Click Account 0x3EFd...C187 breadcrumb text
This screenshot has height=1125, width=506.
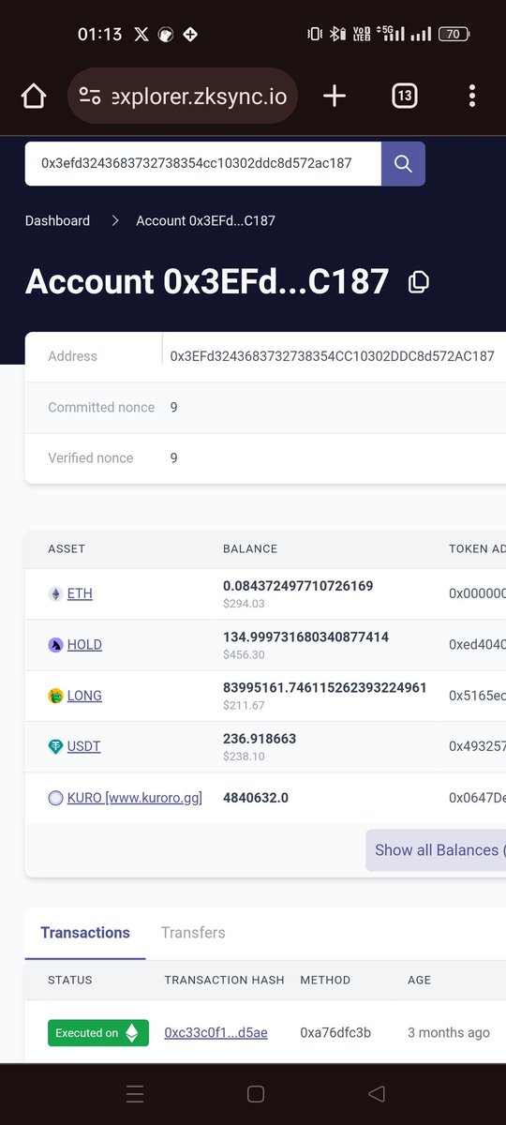coord(205,220)
